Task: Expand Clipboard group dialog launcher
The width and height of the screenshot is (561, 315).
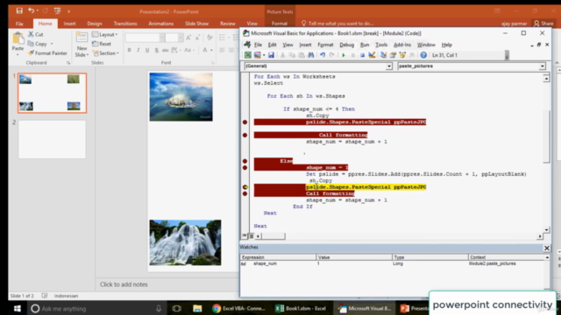Action: (68, 63)
